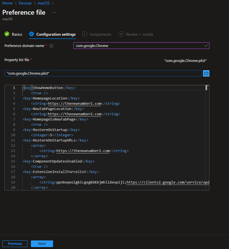The height and width of the screenshot is (249, 229).
Task: Click the step 3 circle icon
Action: tap(85, 34)
